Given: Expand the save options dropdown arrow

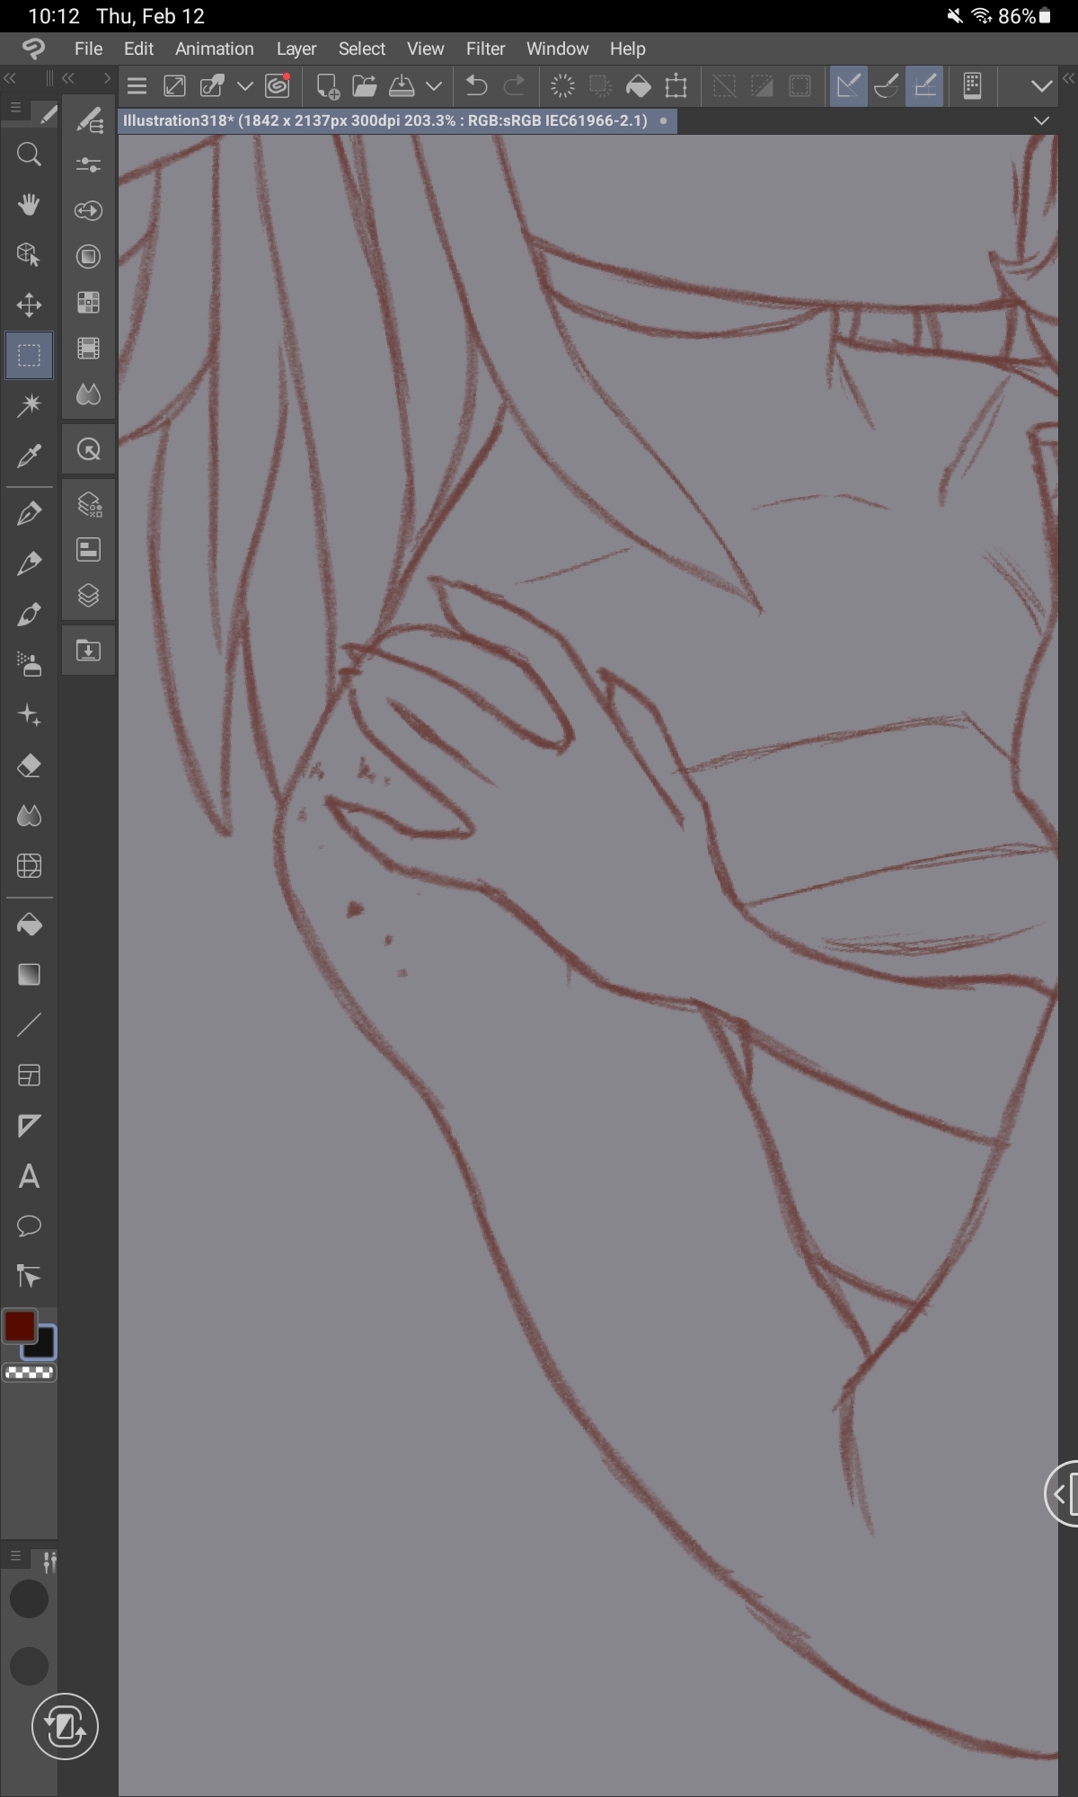Looking at the screenshot, I should pyautogui.click(x=434, y=86).
